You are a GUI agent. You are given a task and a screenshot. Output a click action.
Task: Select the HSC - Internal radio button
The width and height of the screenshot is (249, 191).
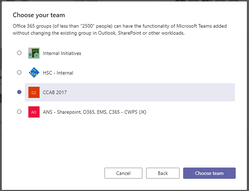19,72
